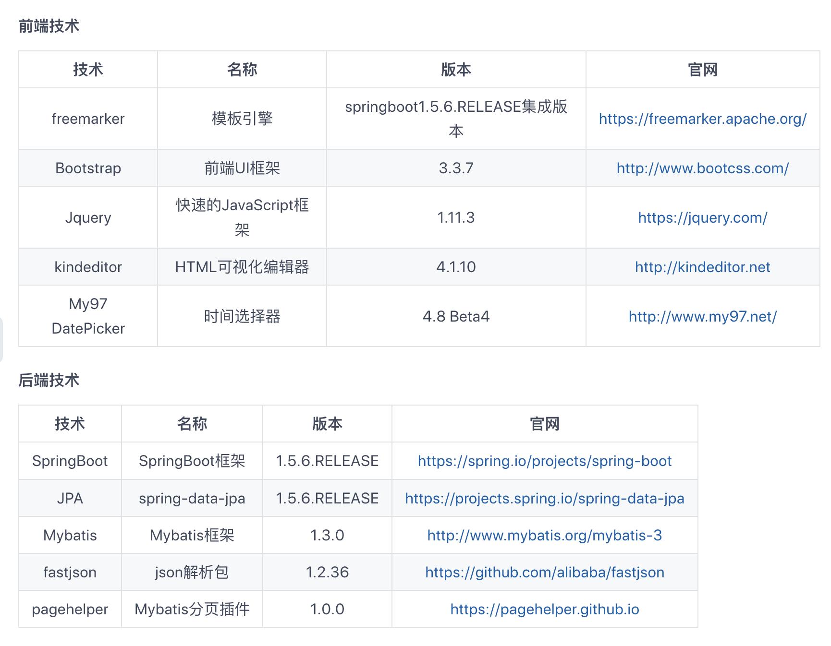Screen dimensions: 831x646
Task: Visit the www.bootcss.com link
Action: 703,168
